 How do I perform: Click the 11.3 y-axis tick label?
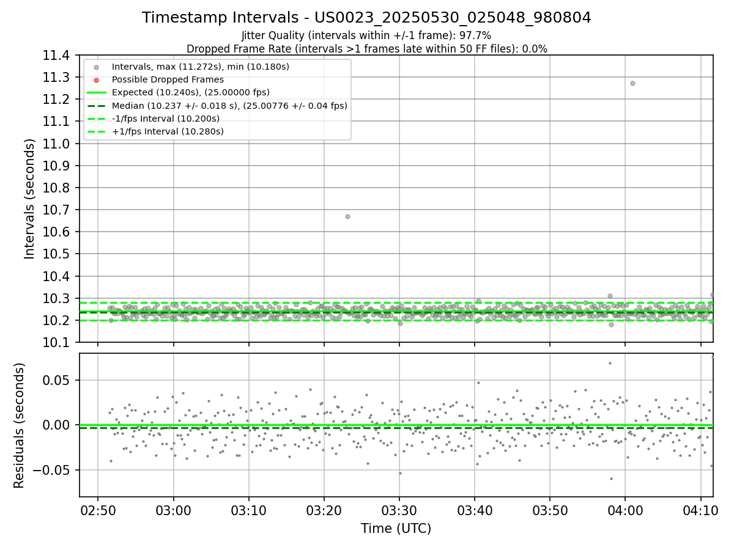57,78
